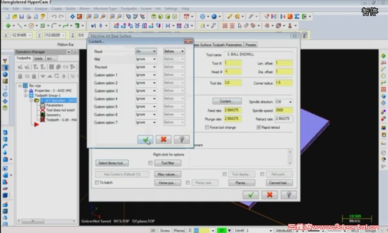Click the Create line icon
The image size is (388, 233).
(x=20, y=25)
